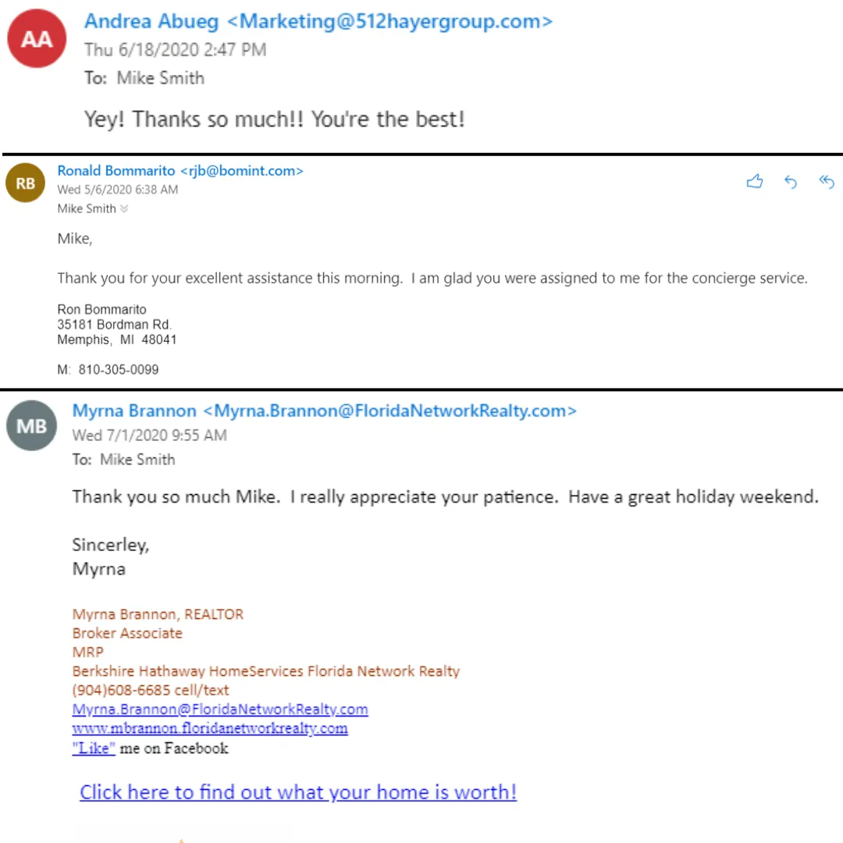Click the RB sender avatar
This screenshot has height=843, width=843.
(x=25, y=183)
